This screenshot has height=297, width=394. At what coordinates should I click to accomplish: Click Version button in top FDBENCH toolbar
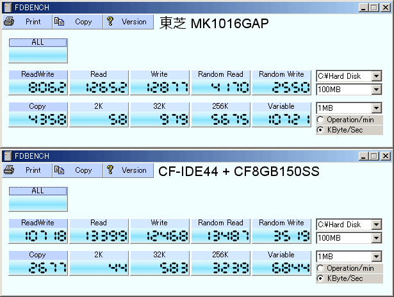pos(128,22)
